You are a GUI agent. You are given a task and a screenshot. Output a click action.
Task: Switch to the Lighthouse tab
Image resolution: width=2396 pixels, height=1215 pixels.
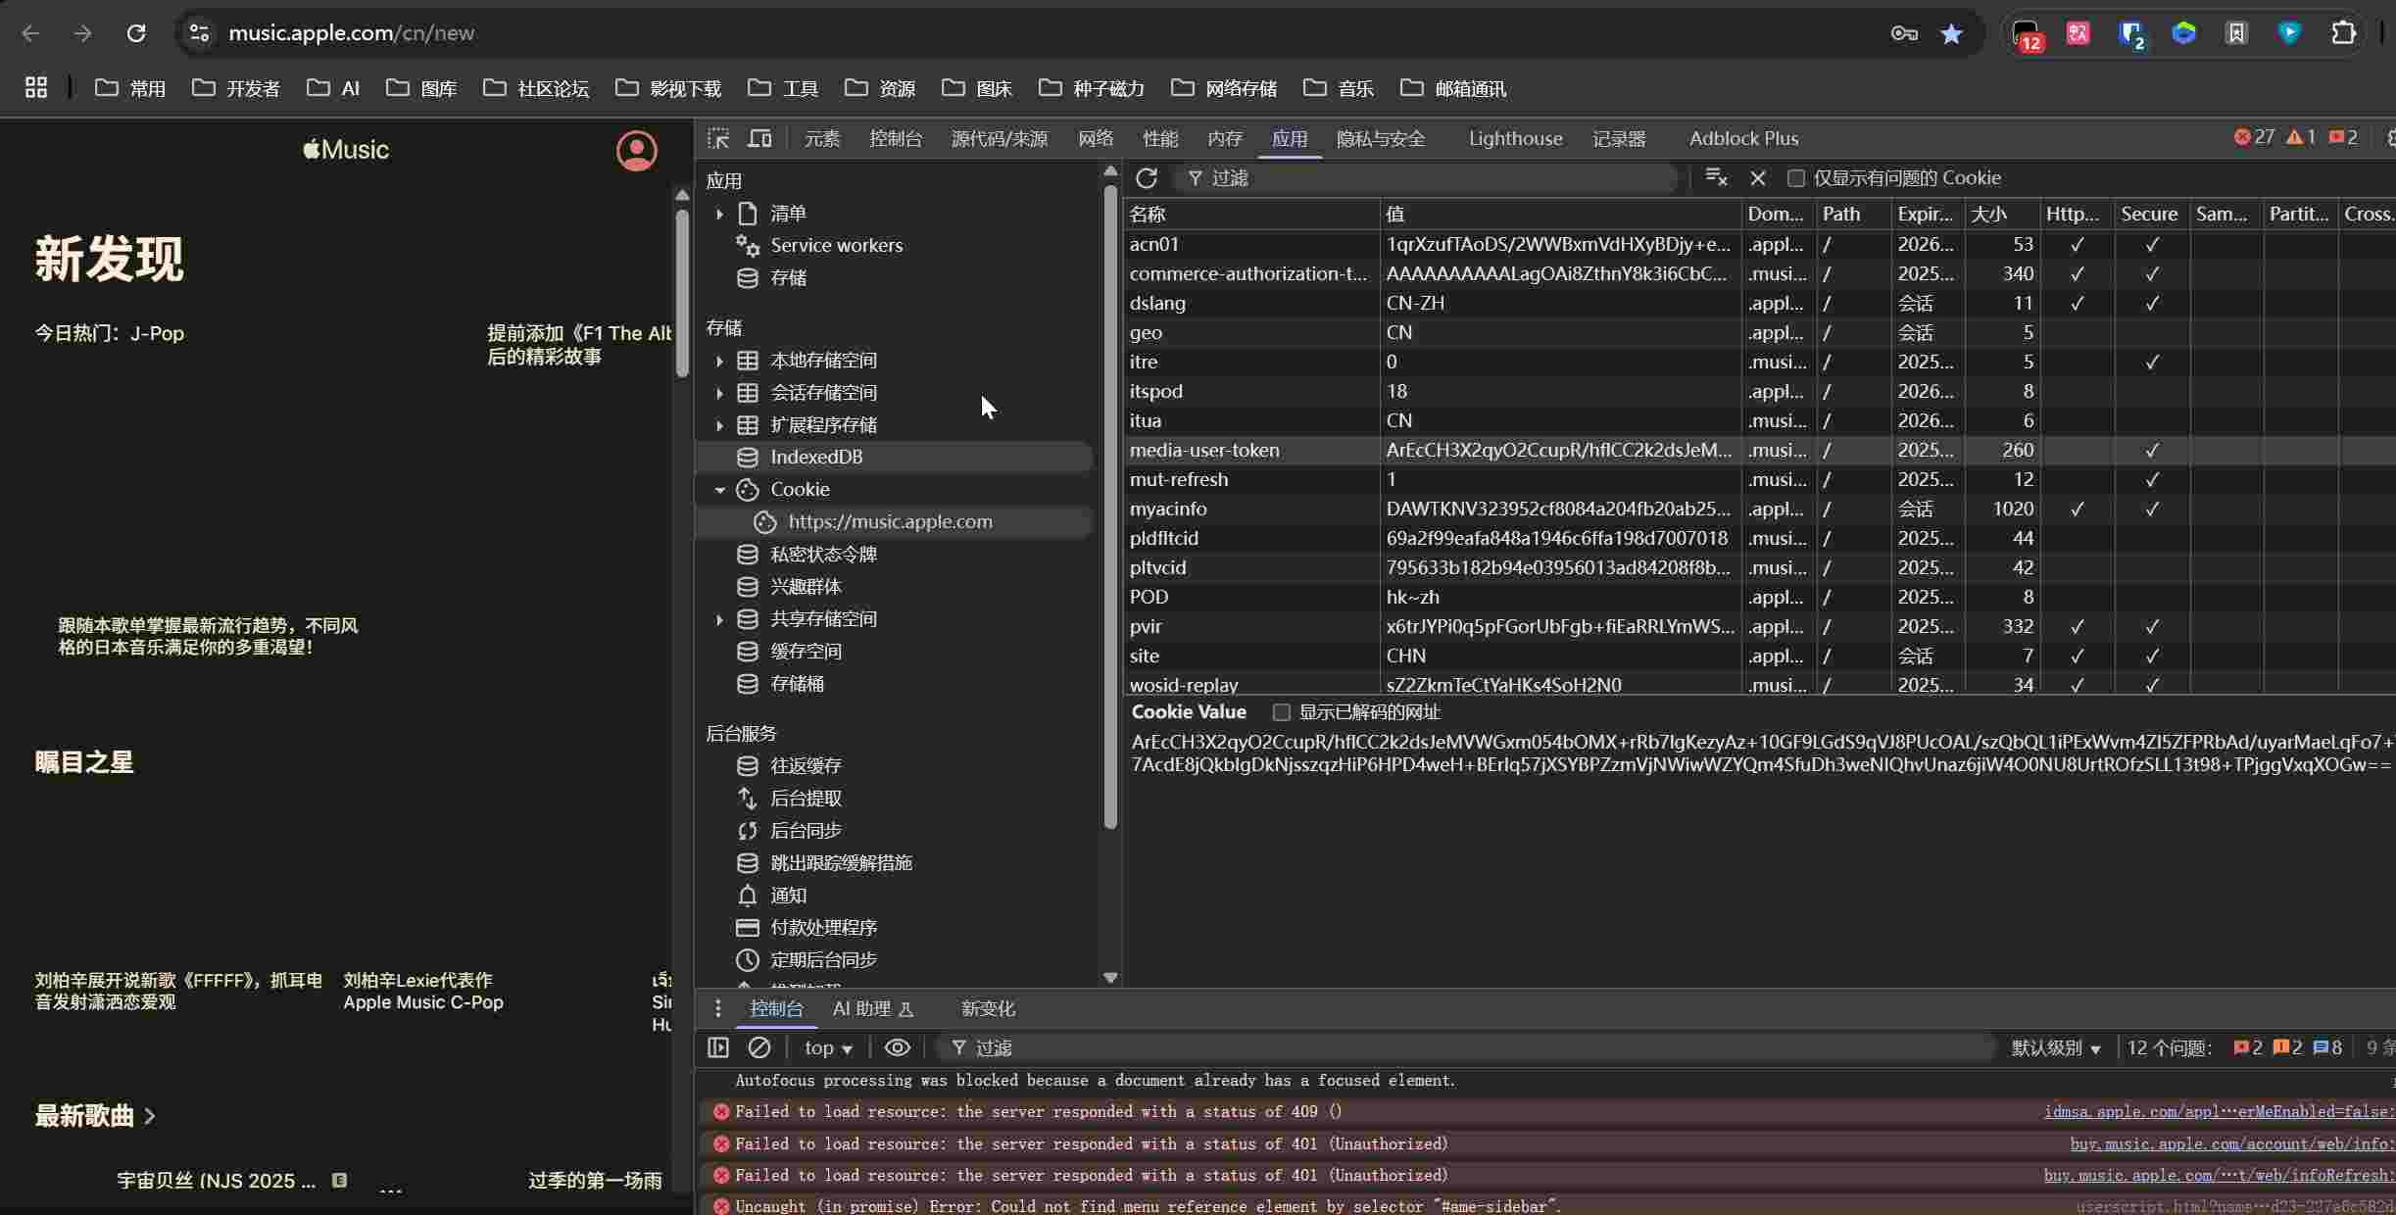[x=1515, y=138]
